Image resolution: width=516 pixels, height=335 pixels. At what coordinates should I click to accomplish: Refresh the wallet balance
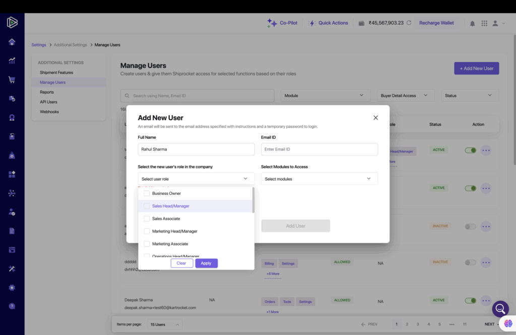click(409, 23)
